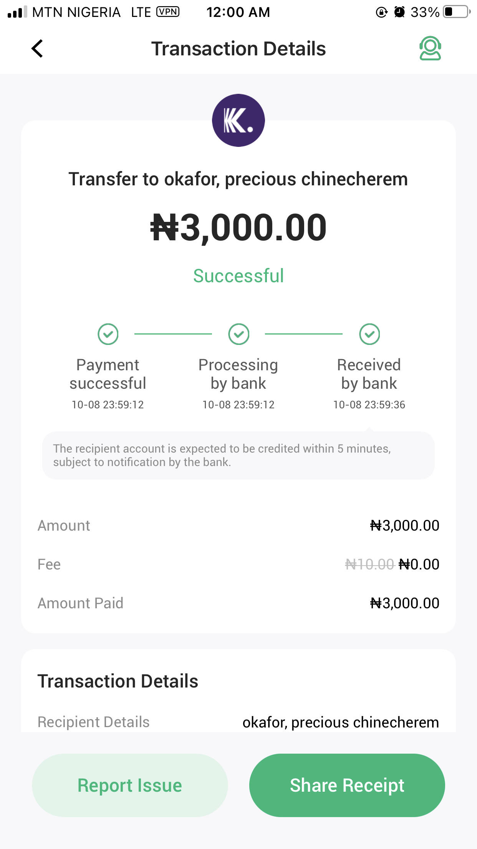Tap the ₦3,000.00 large amount heading
This screenshot has height=849, width=477.
coord(238,228)
